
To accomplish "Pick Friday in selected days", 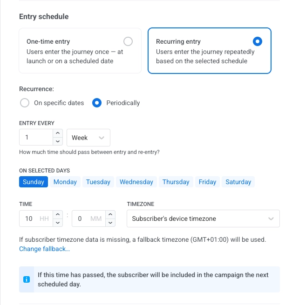I will [x=207, y=182].
